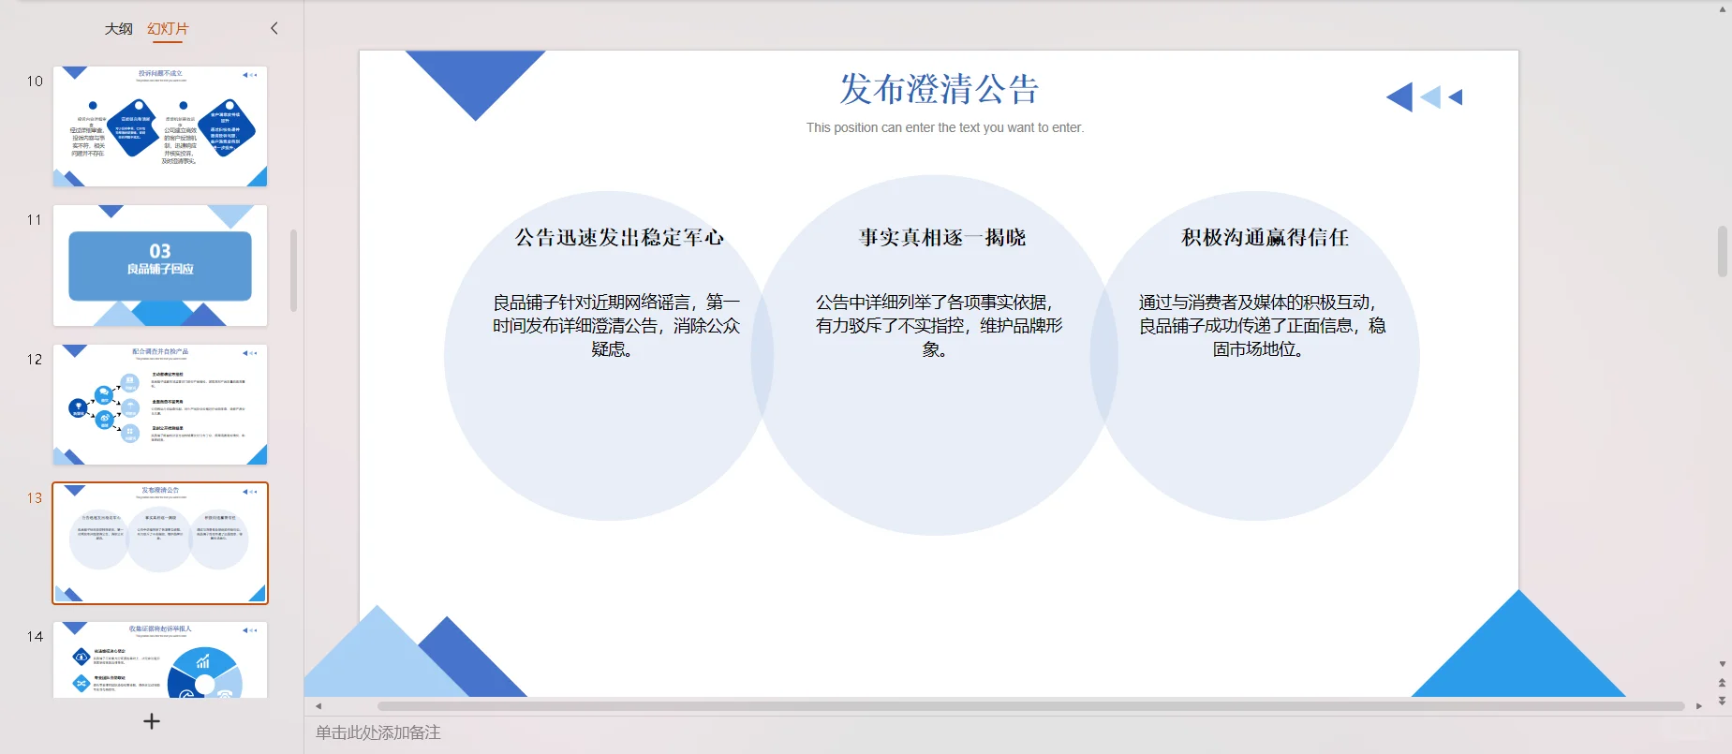This screenshot has width=1732, height=754.
Task: Click the horizontal scrollbar right arrow
Action: (1699, 706)
